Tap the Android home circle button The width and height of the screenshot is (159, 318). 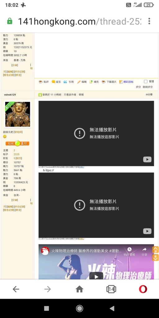[x=79, y=308]
